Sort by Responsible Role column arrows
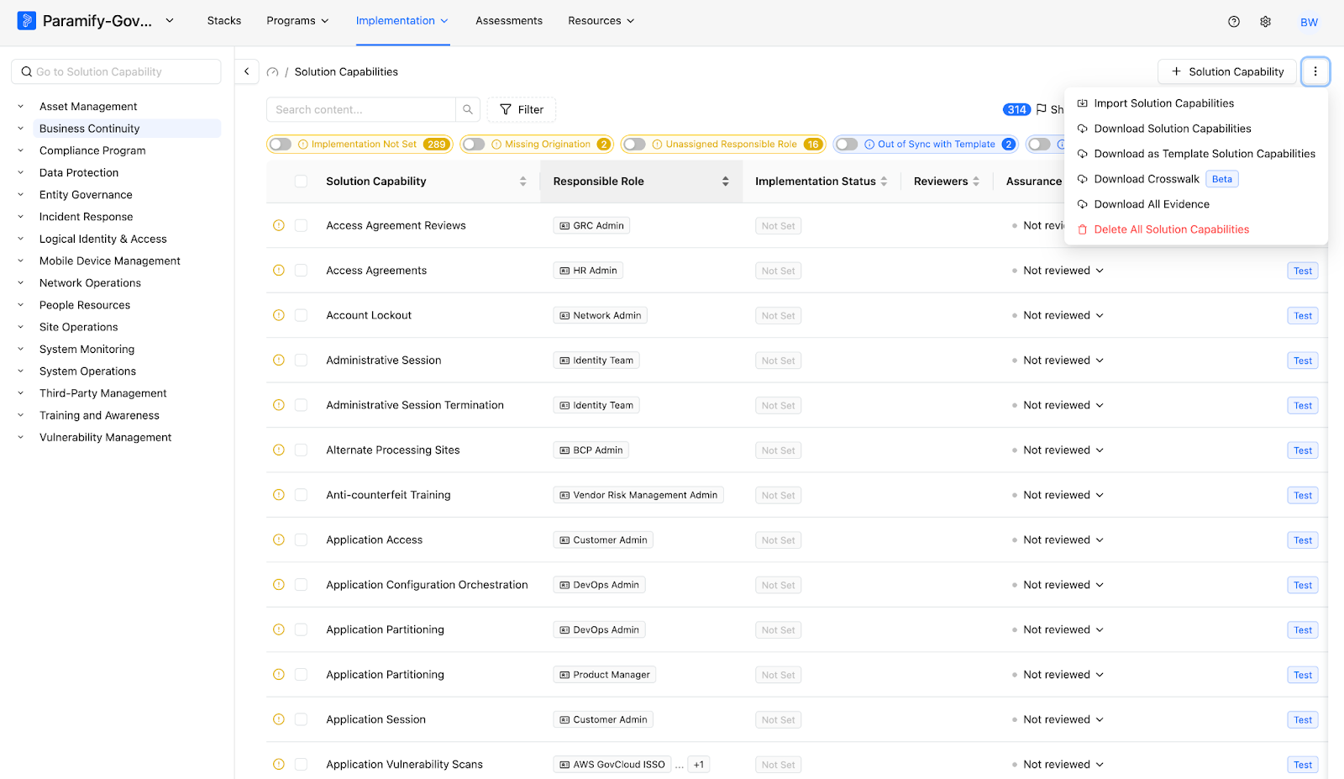Viewport: 1344px width, 779px height. 725,182
